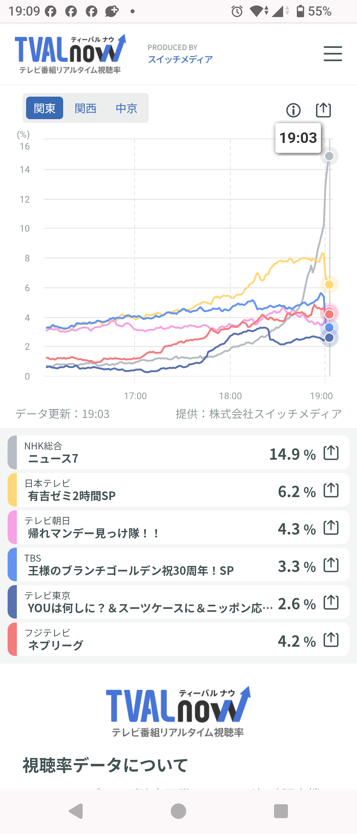The image size is (357, 834).
Task: Click the yellow 日本テレビ data point
Action: click(x=329, y=284)
